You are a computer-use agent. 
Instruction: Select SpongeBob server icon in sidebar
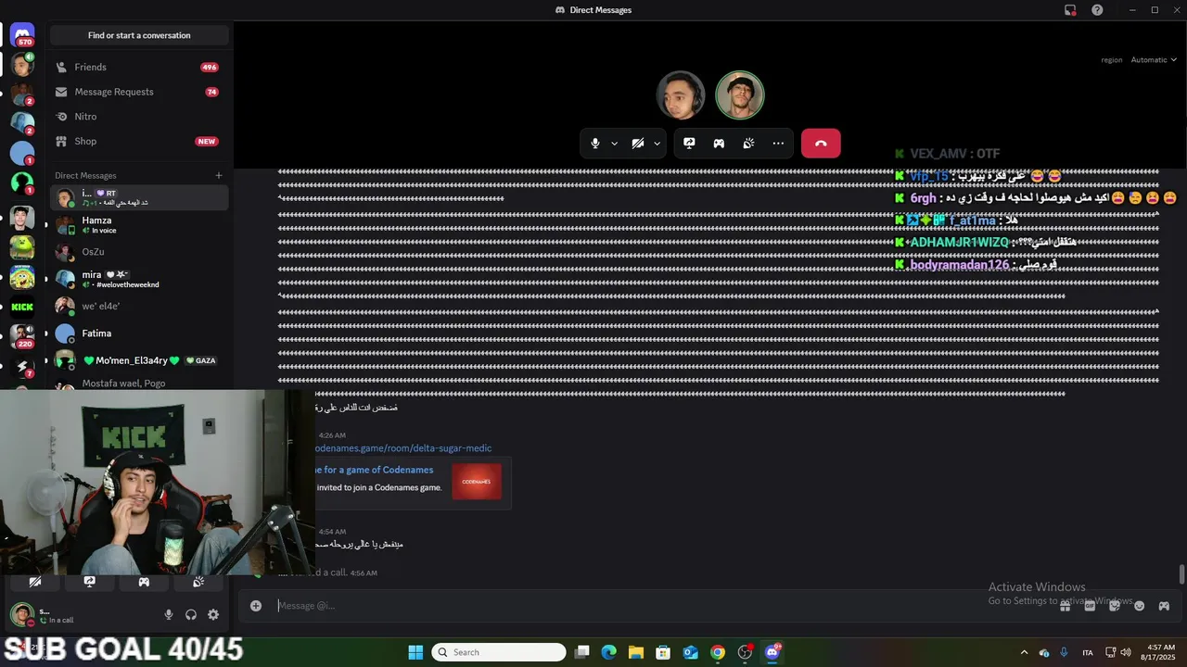(22, 277)
